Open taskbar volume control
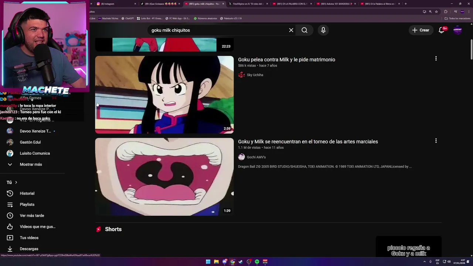 pyautogui.click(x=449, y=262)
